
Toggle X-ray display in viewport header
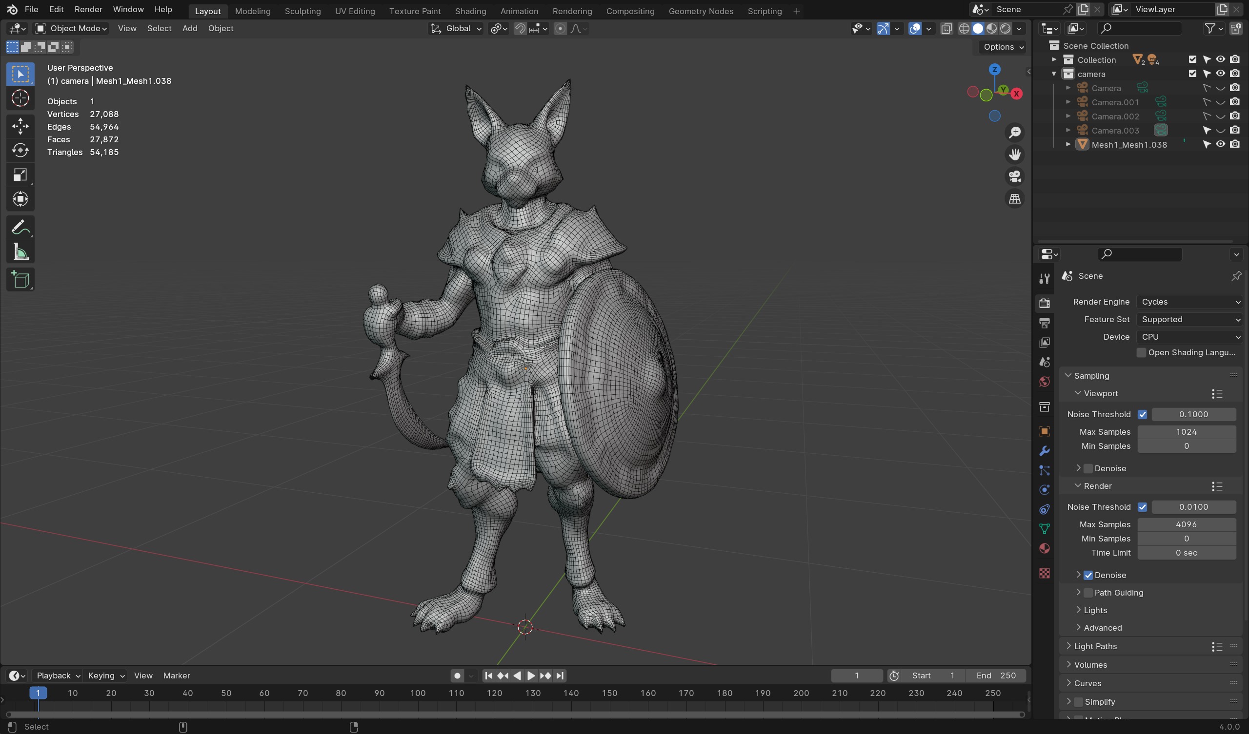946,29
